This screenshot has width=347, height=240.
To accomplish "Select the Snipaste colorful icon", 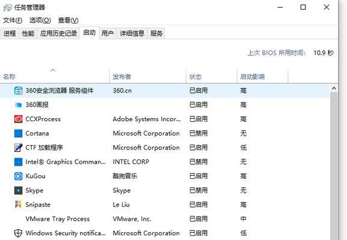I will 18,205.
